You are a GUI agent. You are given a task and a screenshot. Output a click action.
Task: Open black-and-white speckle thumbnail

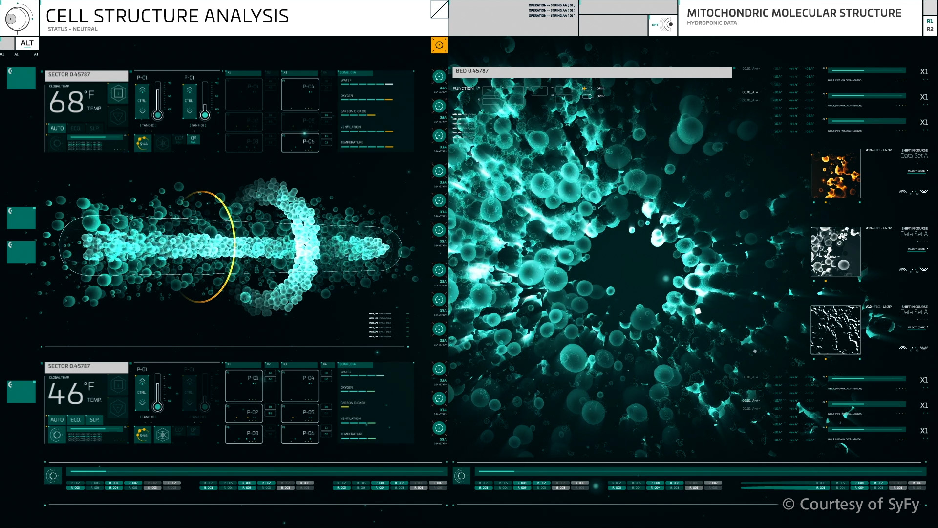pos(835,330)
